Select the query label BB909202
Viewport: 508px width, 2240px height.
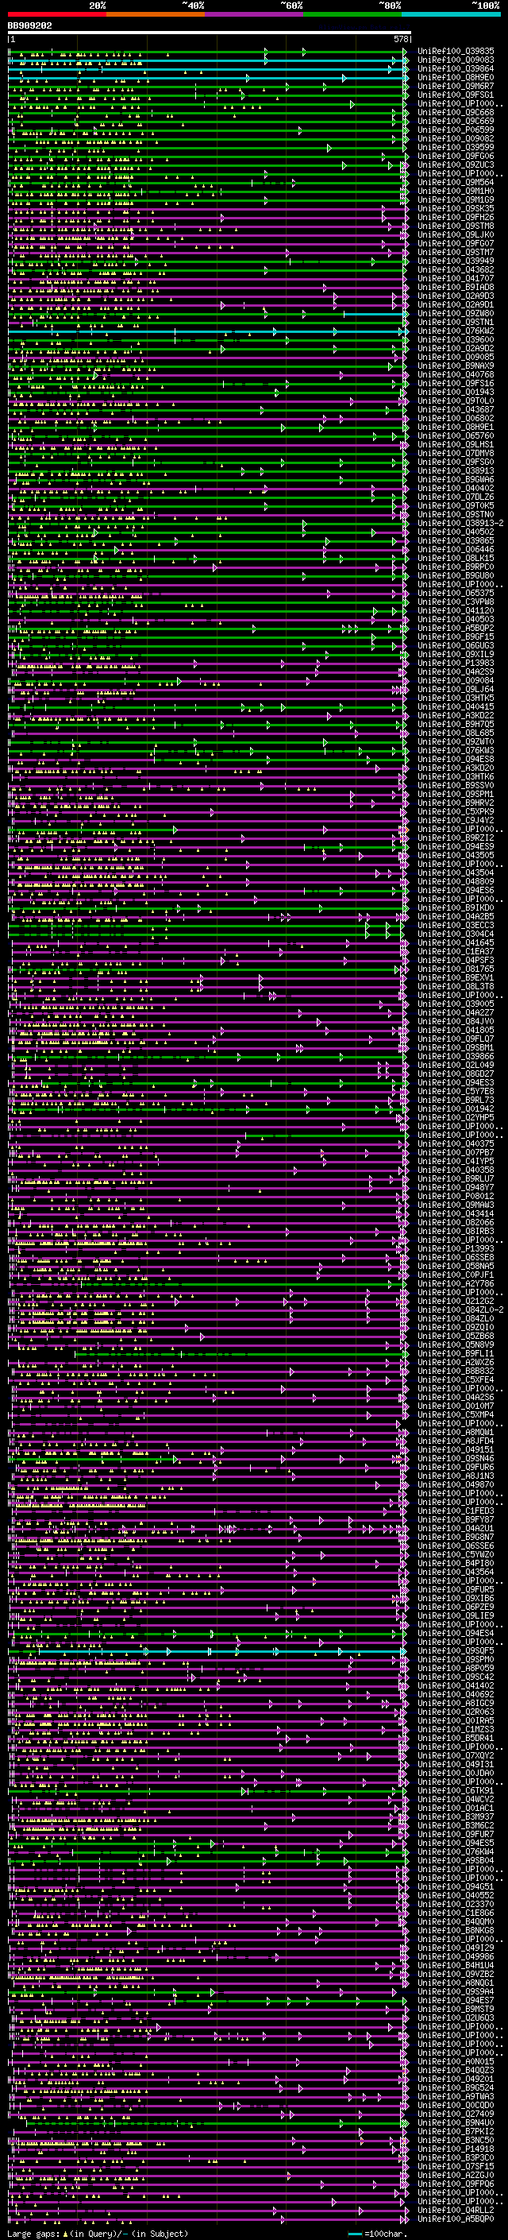click(x=29, y=26)
